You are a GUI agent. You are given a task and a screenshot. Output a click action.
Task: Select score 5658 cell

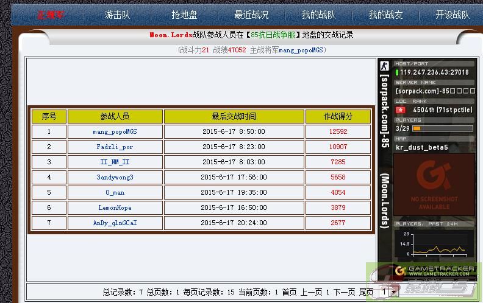click(x=338, y=177)
